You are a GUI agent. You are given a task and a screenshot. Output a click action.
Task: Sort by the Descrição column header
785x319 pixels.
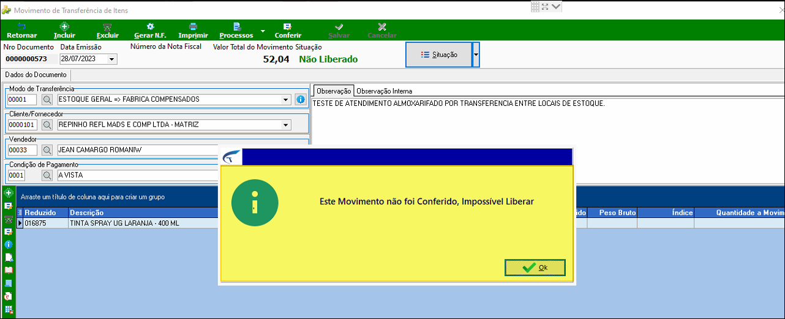click(x=143, y=212)
